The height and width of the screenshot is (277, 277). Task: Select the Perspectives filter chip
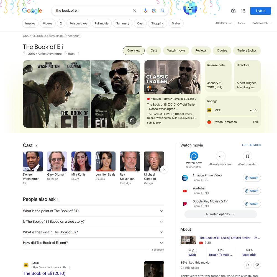(x=78, y=23)
